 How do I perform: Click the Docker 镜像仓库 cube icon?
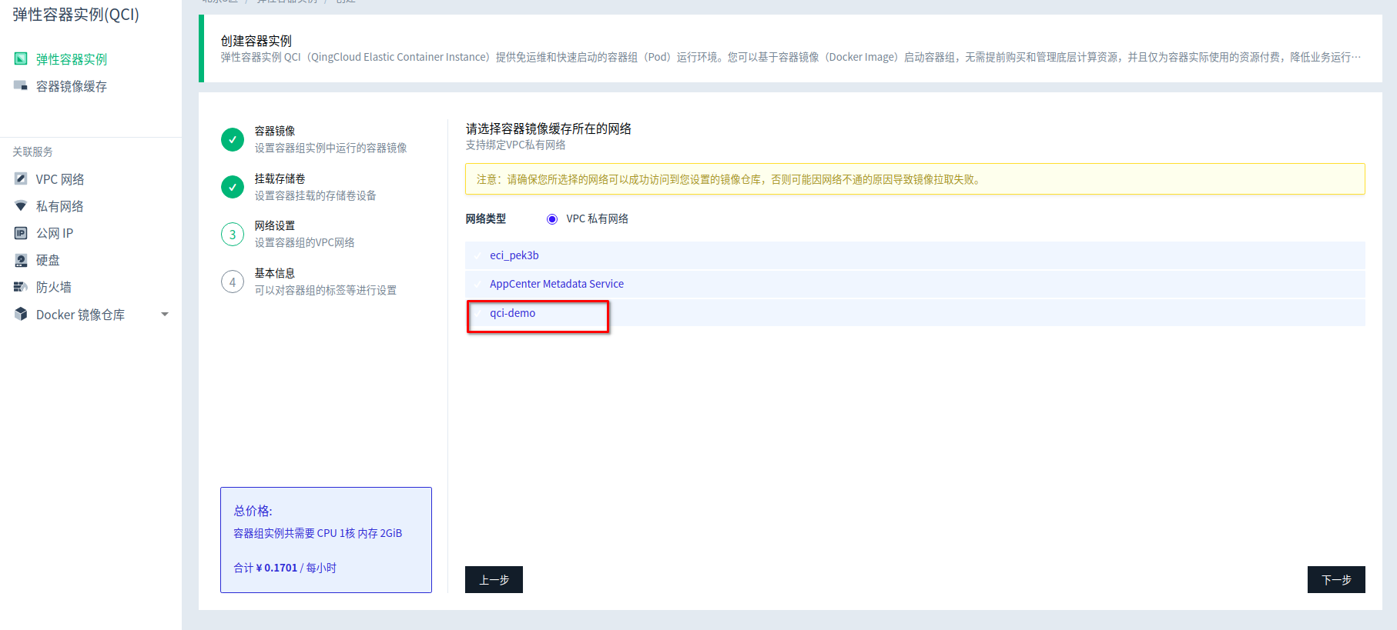[21, 314]
